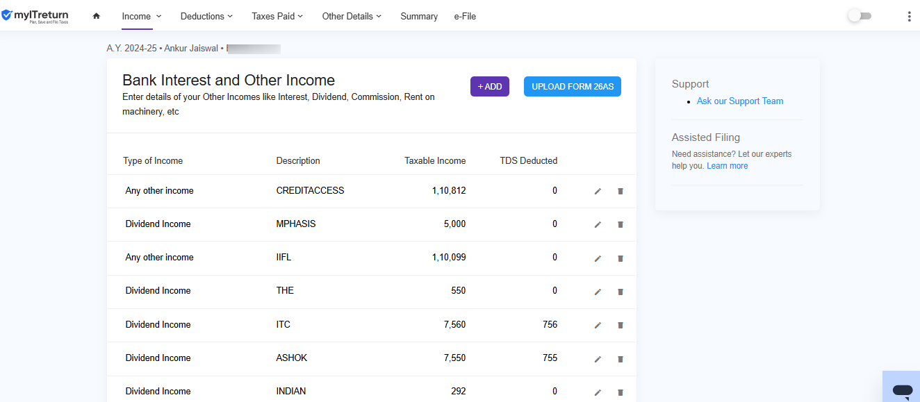This screenshot has width=920, height=402.
Task: Edit the ASHOK dividend entry
Action: tap(598, 359)
